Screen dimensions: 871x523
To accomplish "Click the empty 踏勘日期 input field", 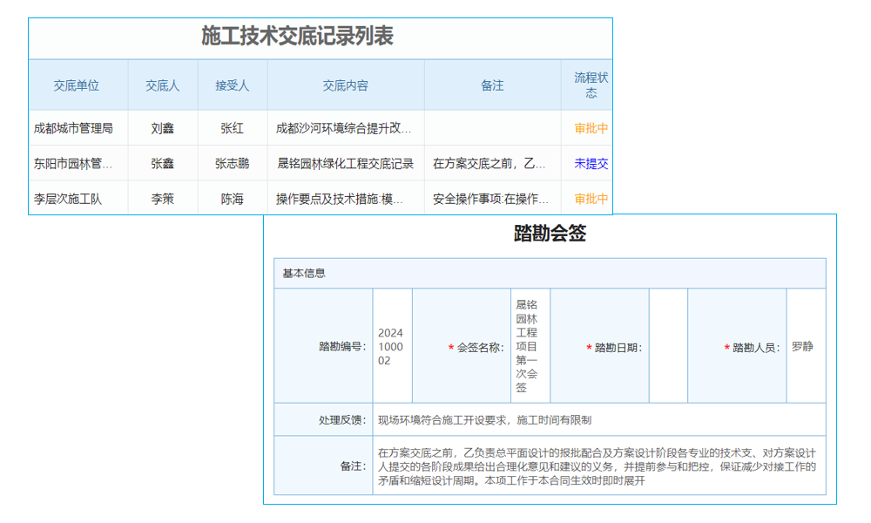I will point(669,344).
